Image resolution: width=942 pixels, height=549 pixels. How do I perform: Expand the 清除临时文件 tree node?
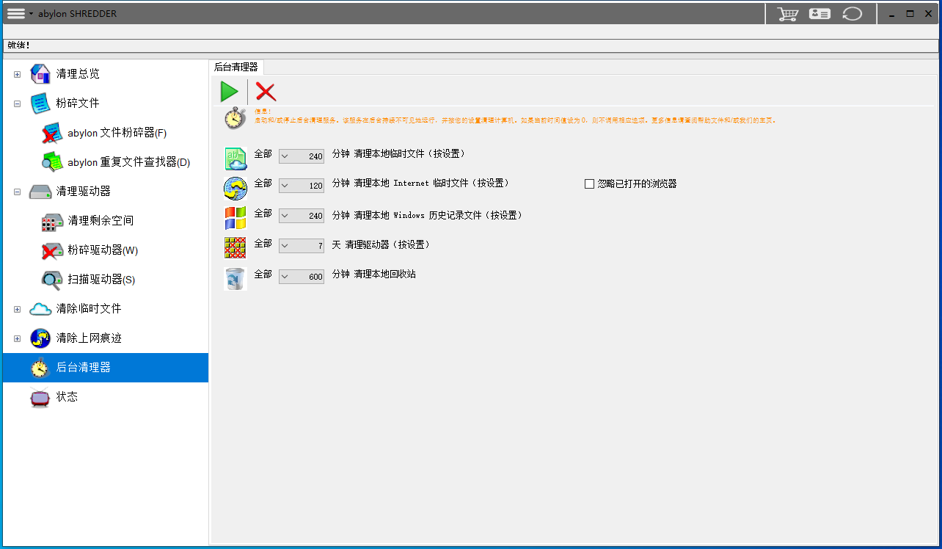[x=18, y=309]
